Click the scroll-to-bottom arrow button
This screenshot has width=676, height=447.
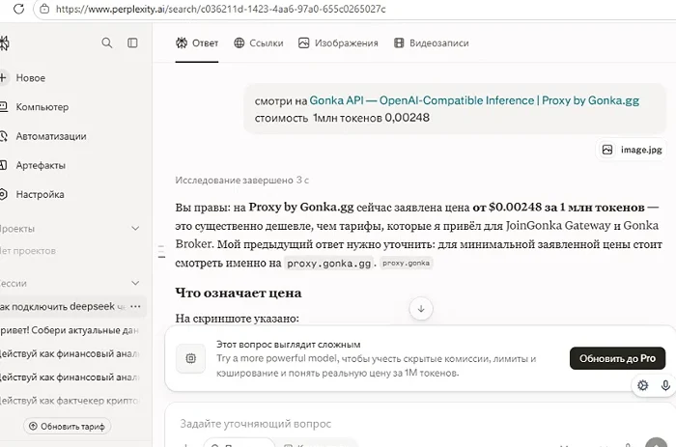pyautogui.click(x=421, y=309)
